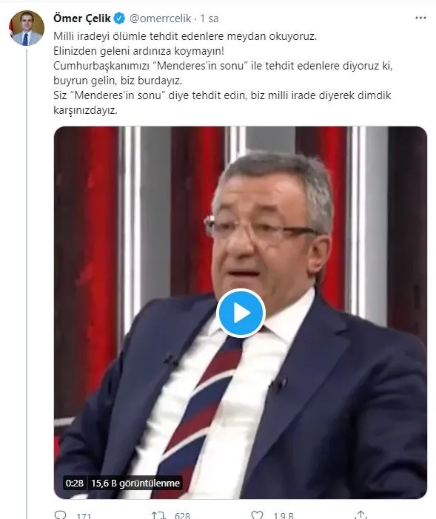Open the video thumbnail of man speaking
Screen dimensions: 436x519
tap(240, 313)
